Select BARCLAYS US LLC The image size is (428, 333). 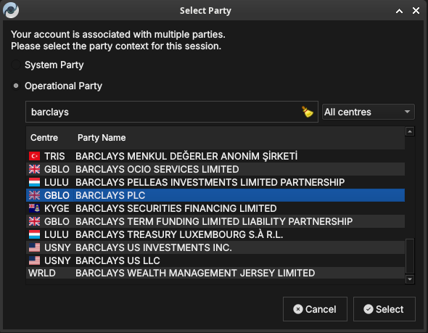[215, 260]
